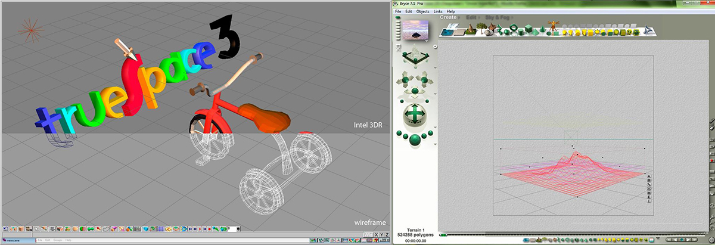Toggle the trueSpace grid snap icon
This screenshot has height=245, width=715.
[161, 229]
